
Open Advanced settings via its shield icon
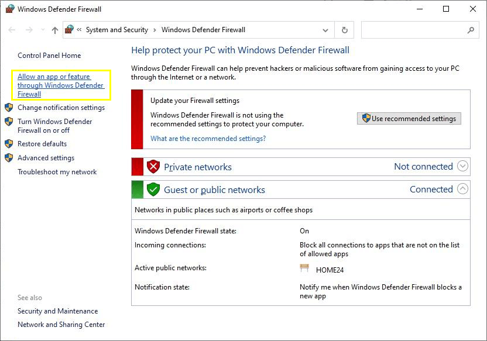point(8,157)
